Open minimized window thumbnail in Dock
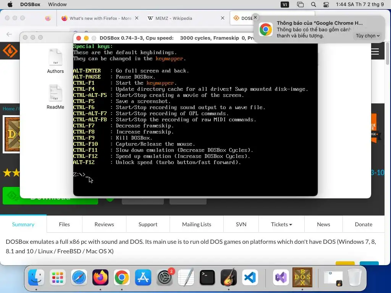Image resolution: width=391 pixels, height=293 pixels. click(333, 278)
